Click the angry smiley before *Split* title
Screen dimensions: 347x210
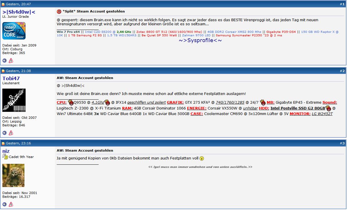click(x=59, y=12)
